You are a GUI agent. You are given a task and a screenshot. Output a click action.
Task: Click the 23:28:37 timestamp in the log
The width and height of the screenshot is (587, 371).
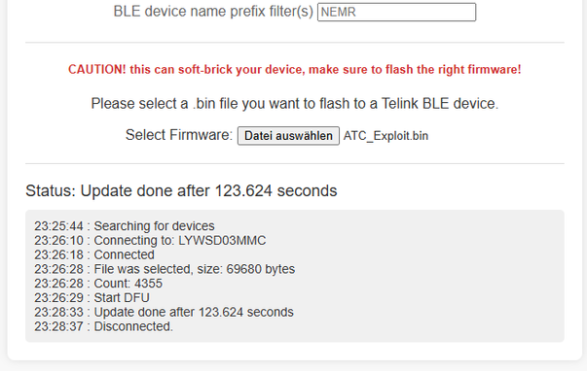pos(58,326)
